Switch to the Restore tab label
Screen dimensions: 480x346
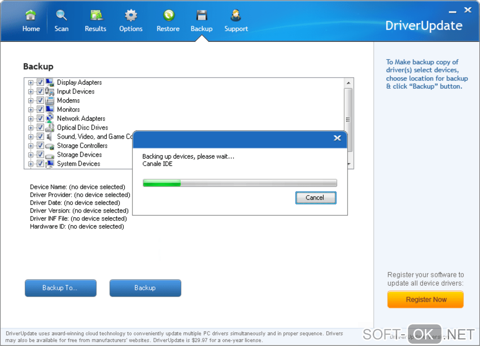(168, 29)
